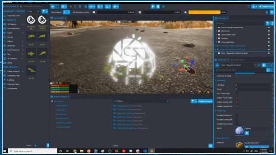Select the Project Content tab
This screenshot has width=276, height=155.
(x=60, y=96)
